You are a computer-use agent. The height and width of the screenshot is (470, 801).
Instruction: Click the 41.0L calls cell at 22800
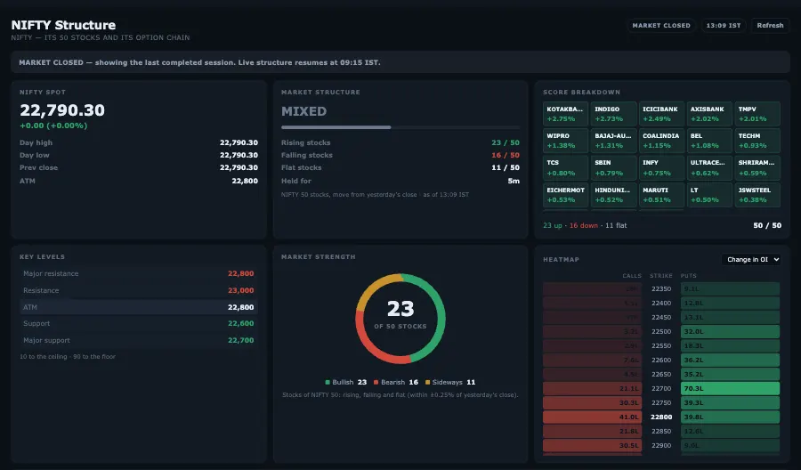[x=592, y=417]
